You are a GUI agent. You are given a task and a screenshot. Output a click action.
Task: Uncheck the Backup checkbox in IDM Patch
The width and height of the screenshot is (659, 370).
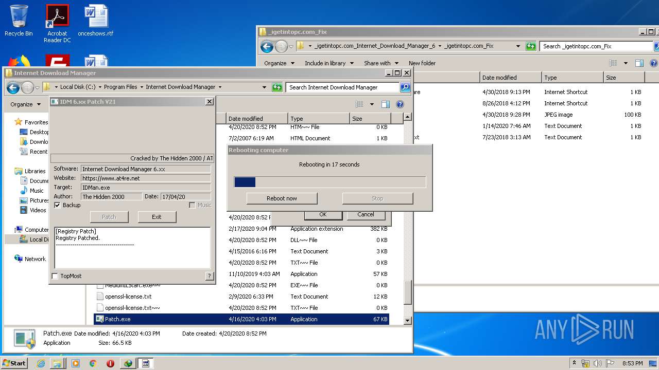point(57,205)
